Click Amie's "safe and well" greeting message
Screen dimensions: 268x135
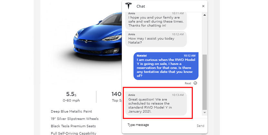click(156, 20)
